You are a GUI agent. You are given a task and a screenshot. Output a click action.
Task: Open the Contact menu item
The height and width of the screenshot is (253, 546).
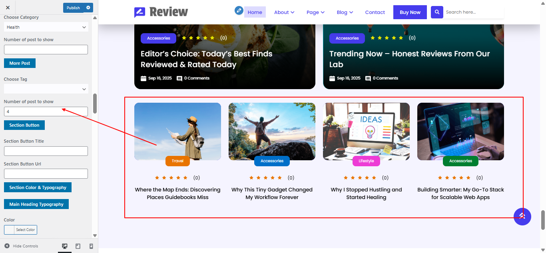click(375, 12)
